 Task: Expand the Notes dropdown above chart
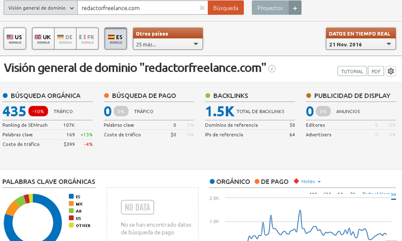(x=311, y=182)
